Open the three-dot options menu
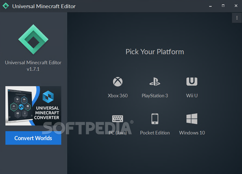 (x=237, y=18)
